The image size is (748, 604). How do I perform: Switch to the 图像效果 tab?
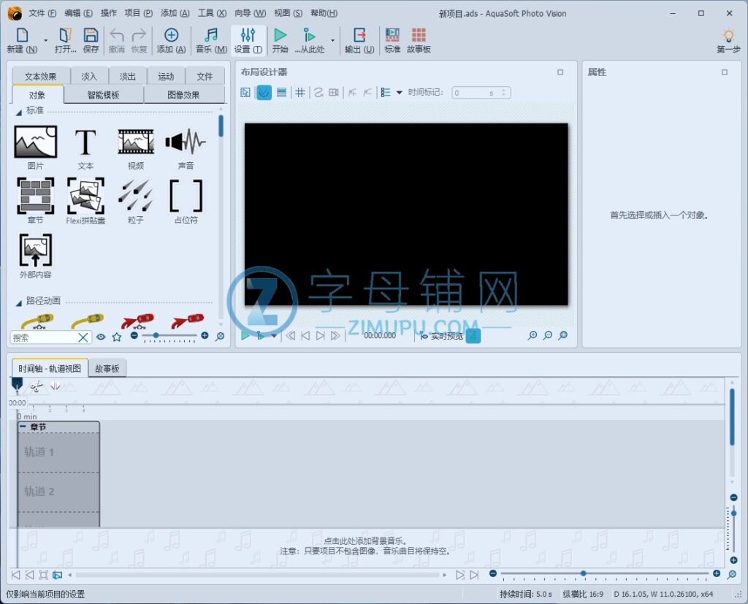pyautogui.click(x=183, y=95)
